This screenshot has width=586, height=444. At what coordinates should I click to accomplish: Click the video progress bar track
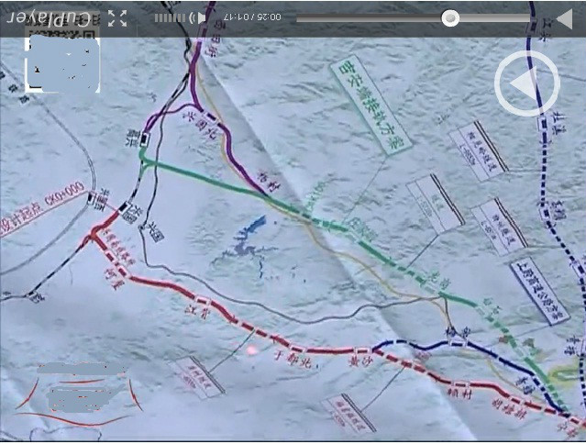pyautogui.click(x=414, y=18)
